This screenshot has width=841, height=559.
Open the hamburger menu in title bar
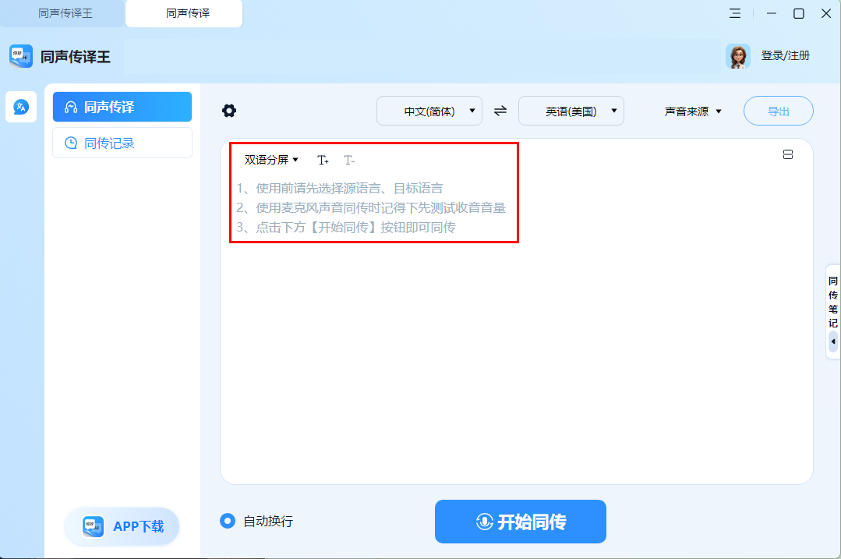tap(735, 13)
